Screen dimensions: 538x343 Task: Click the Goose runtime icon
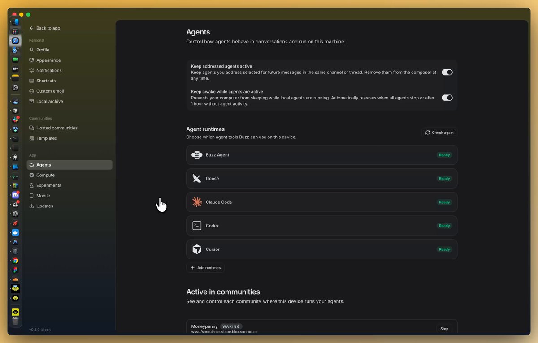197,179
